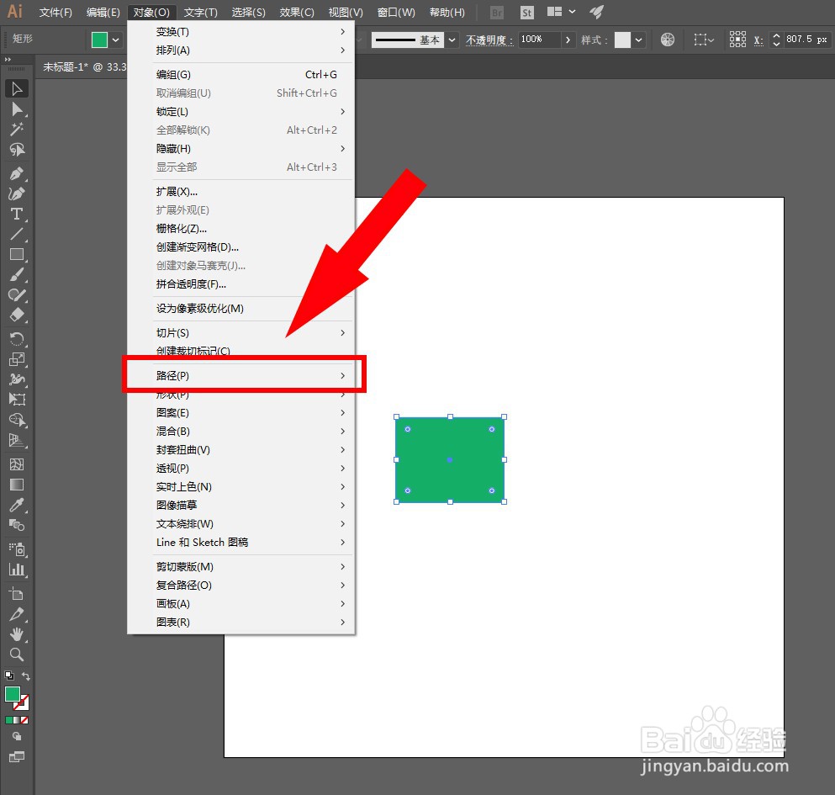835x795 pixels.
Task: Select the Line Segment tool
Action: (17, 234)
